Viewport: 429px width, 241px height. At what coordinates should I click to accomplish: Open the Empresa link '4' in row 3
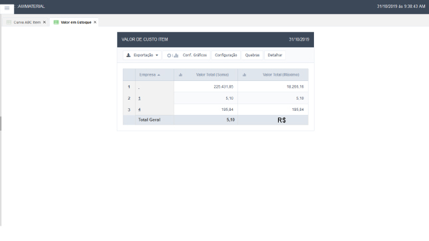point(139,110)
